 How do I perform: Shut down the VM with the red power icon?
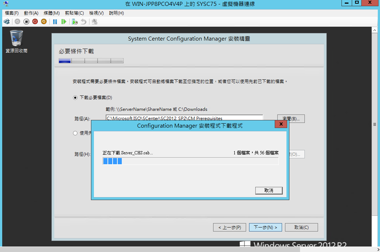tap(35, 22)
